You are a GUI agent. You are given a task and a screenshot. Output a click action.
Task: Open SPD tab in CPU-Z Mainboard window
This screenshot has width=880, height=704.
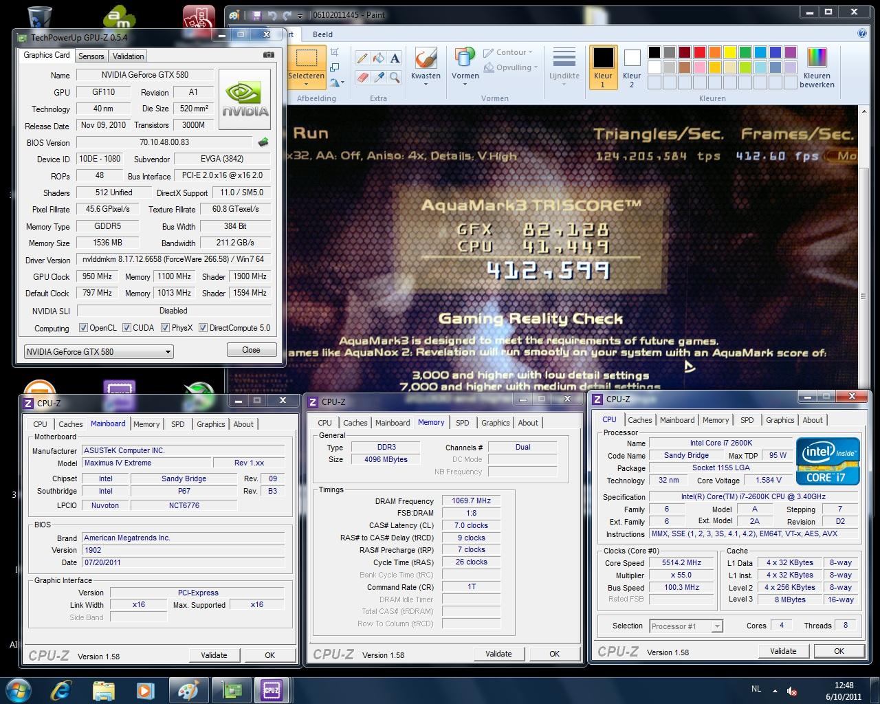(178, 424)
